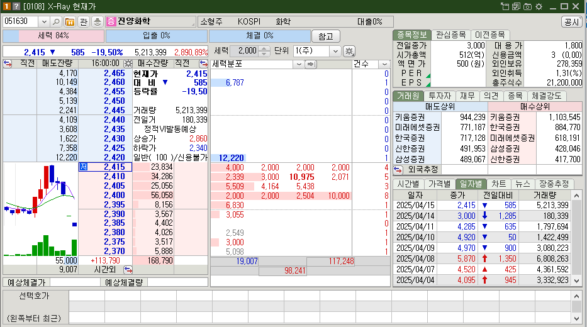This screenshot has width=587, height=327.
Task: Click swap arrows icon beside 시간외
Action: pyautogui.click(x=128, y=269)
